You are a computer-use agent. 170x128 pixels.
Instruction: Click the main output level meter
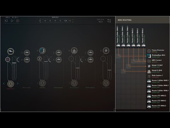click(x=55, y=21)
